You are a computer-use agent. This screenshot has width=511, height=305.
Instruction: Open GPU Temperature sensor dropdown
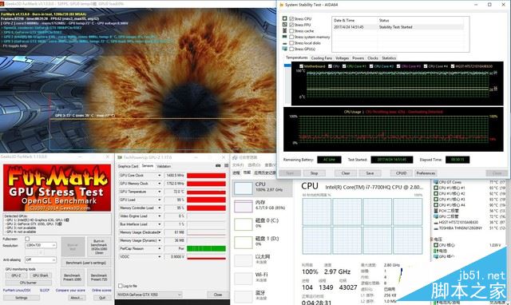(x=160, y=192)
